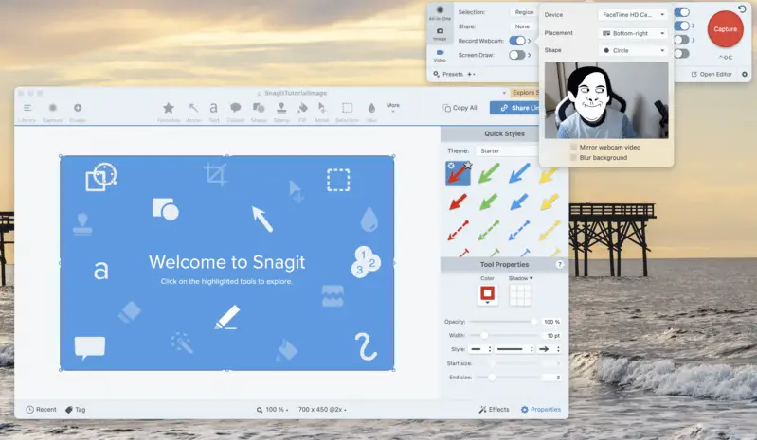Select the Fill bucket tool
This screenshot has height=440, width=757.
302,112
